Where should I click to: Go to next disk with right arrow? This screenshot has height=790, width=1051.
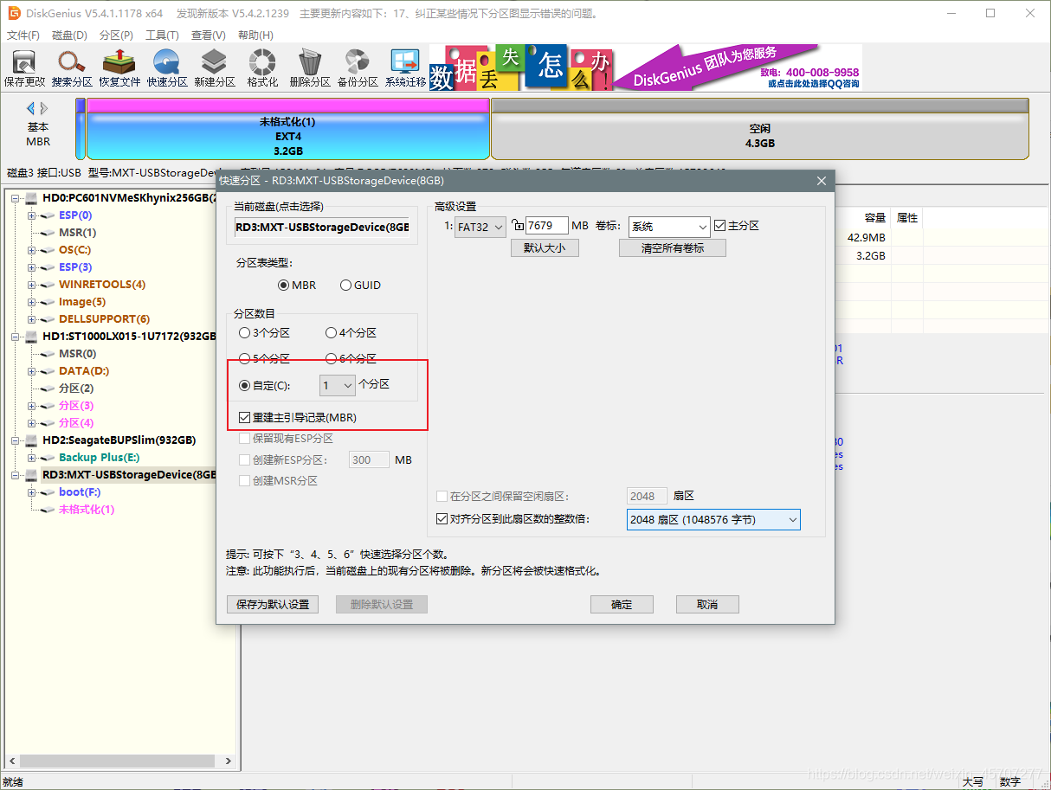coord(44,108)
